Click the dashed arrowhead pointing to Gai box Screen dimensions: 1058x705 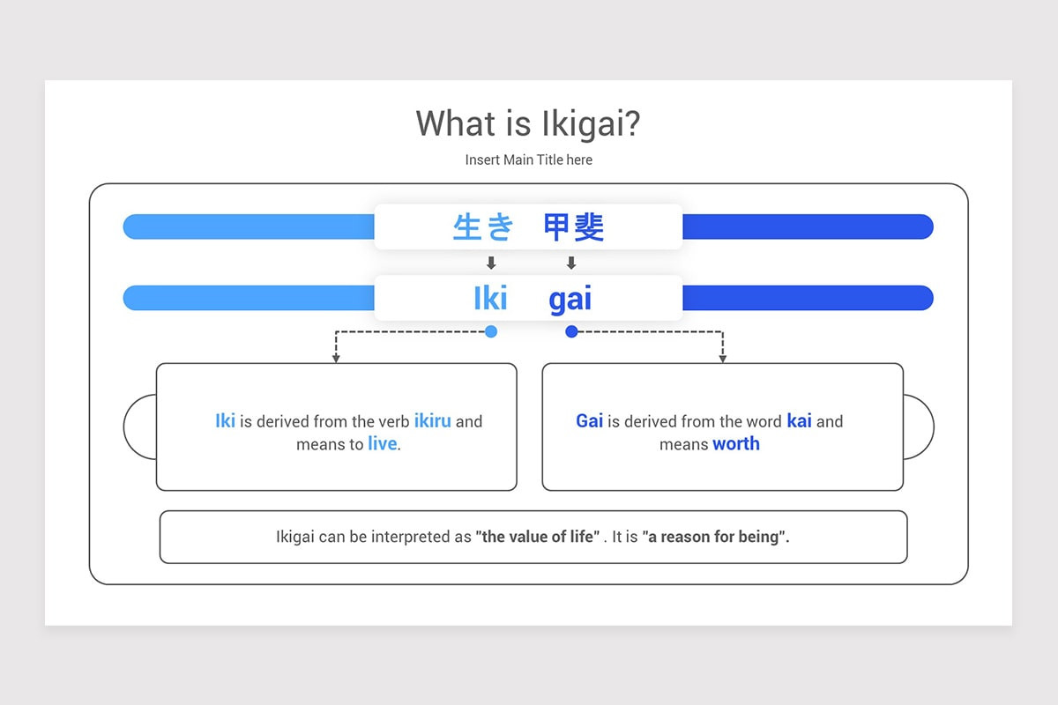tap(723, 358)
